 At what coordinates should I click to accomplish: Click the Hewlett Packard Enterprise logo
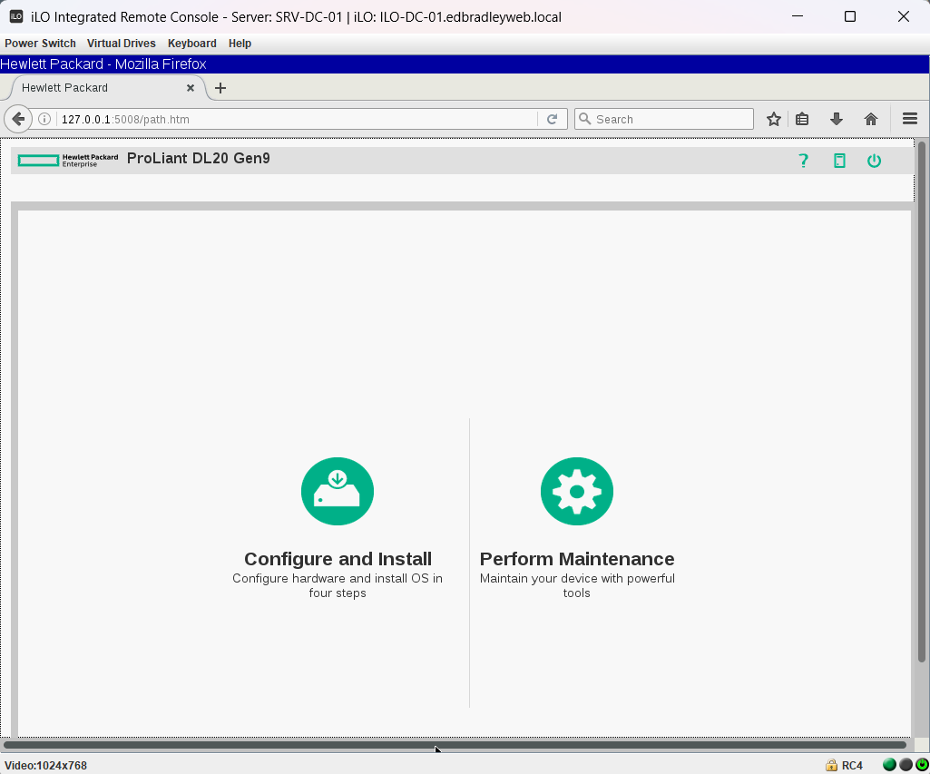66,160
